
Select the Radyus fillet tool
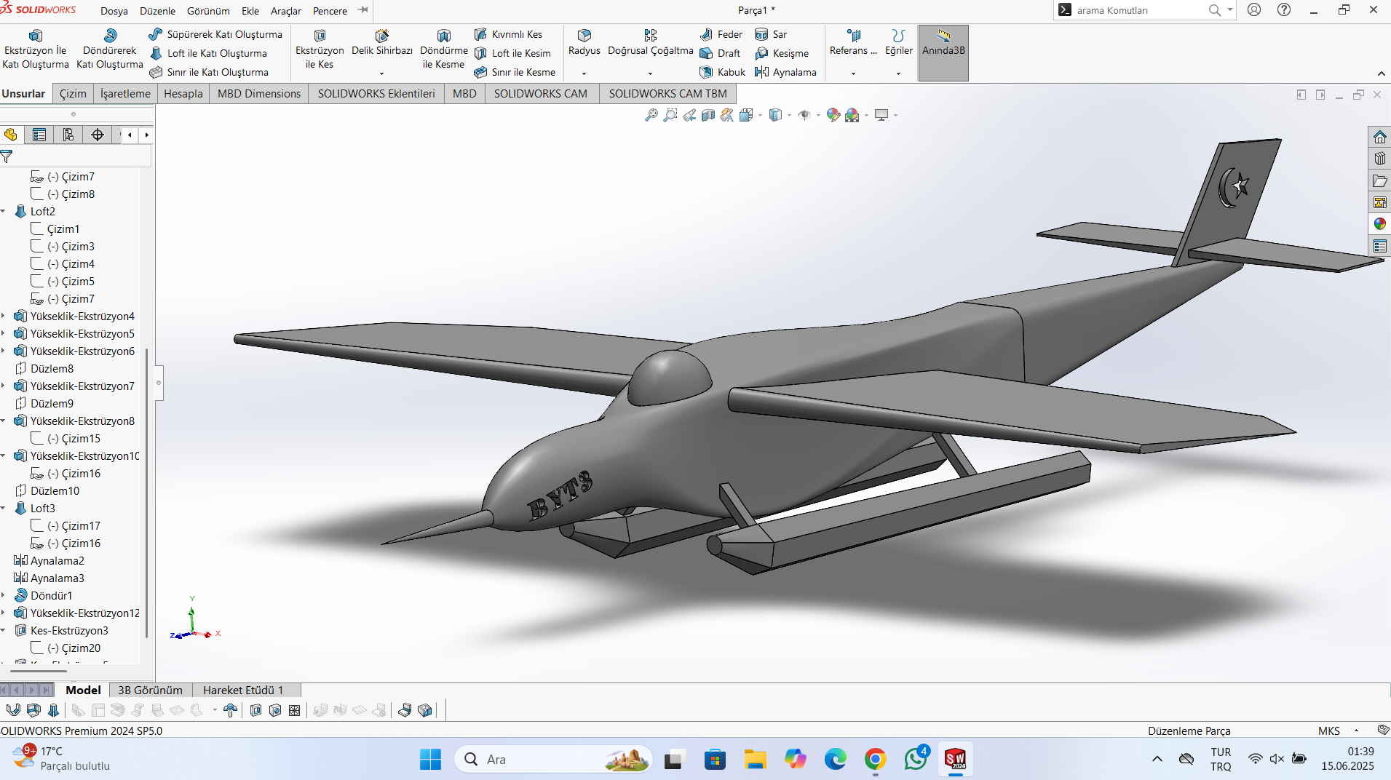click(x=584, y=42)
